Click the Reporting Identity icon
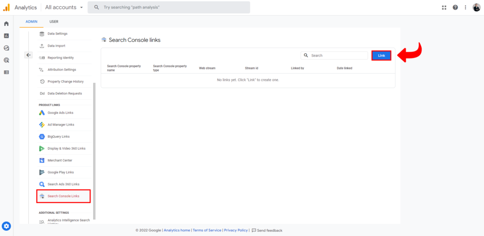 tap(42, 58)
